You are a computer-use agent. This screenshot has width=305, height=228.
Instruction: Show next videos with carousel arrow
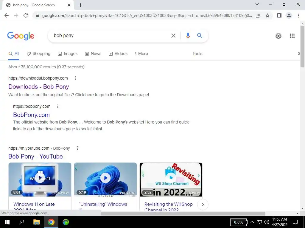point(203,205)
